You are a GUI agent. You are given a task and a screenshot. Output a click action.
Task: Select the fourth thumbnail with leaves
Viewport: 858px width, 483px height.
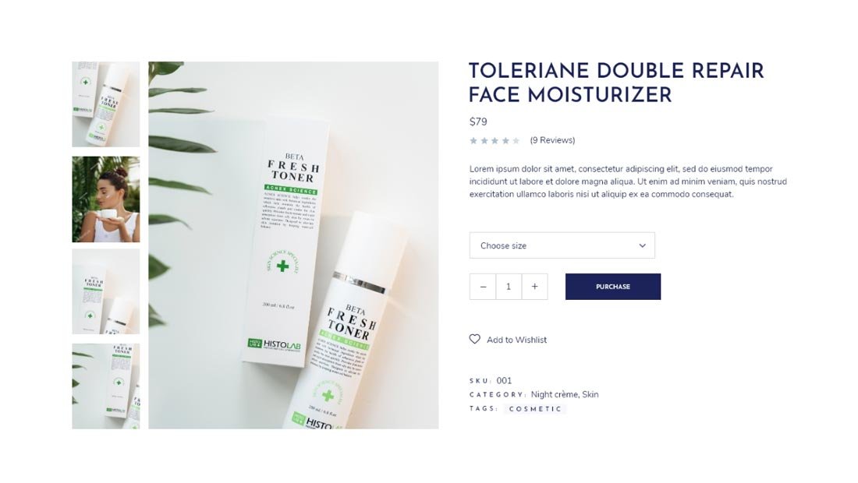(105, 386)
